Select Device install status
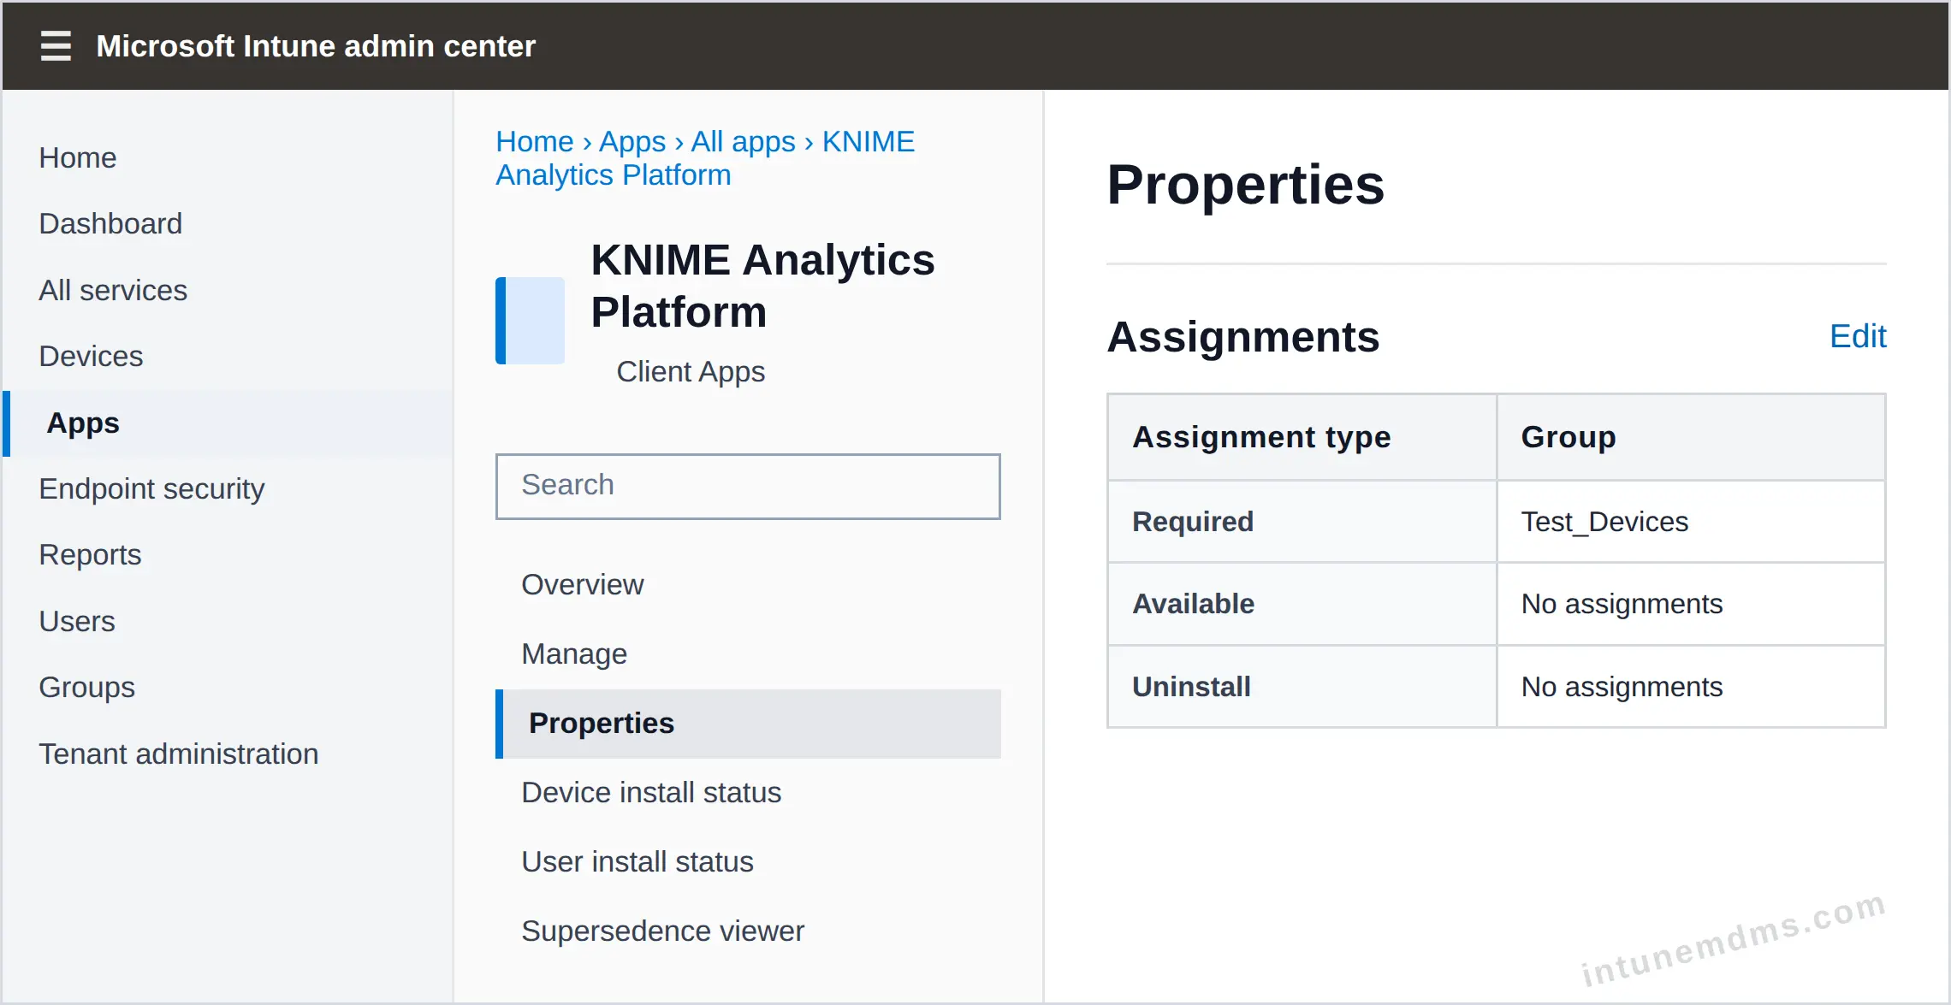The height and width of the screenshot is (1005, 1951). pos(651,792)
